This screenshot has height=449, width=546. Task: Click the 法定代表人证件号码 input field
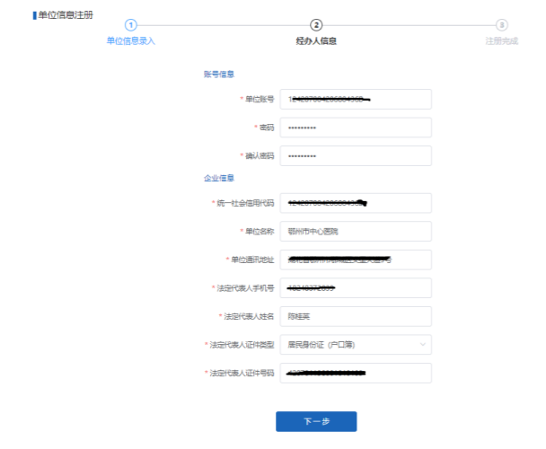tap(356, 373)
